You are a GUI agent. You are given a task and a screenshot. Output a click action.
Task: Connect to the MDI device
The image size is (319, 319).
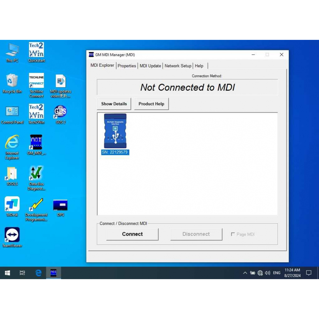tap(132, 234)
